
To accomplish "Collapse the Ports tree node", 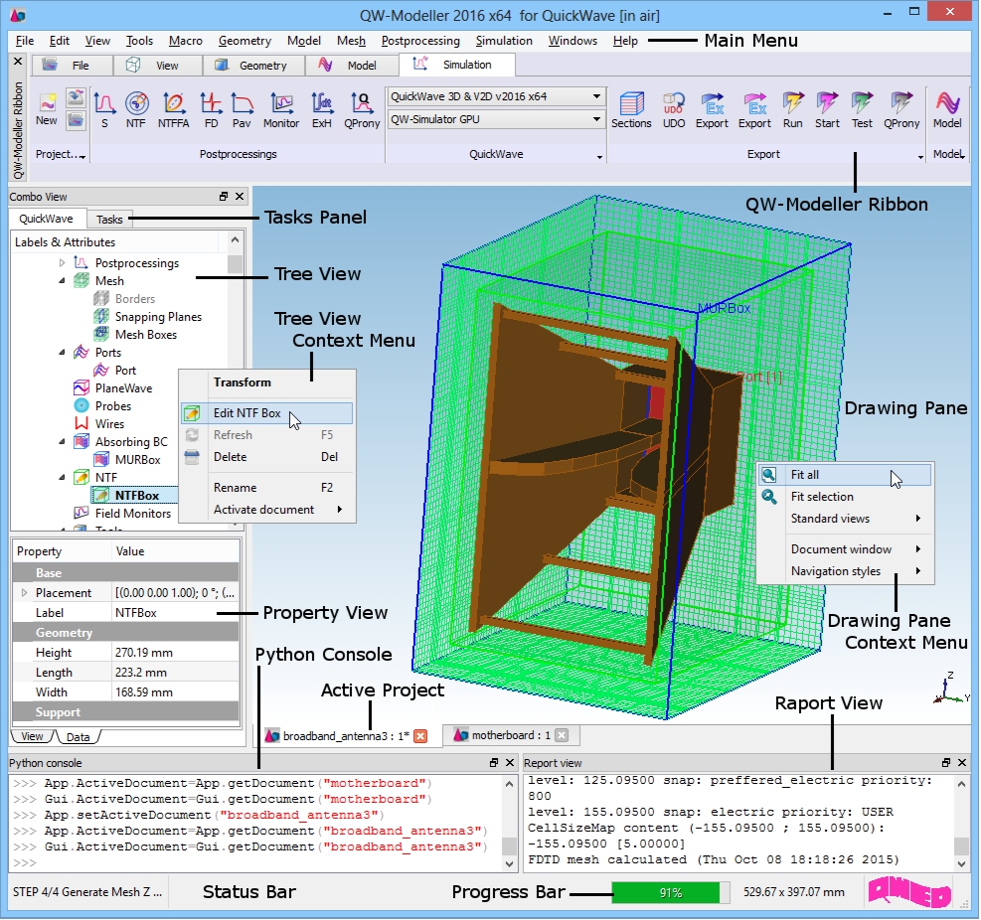I will (x=62, y=352).
